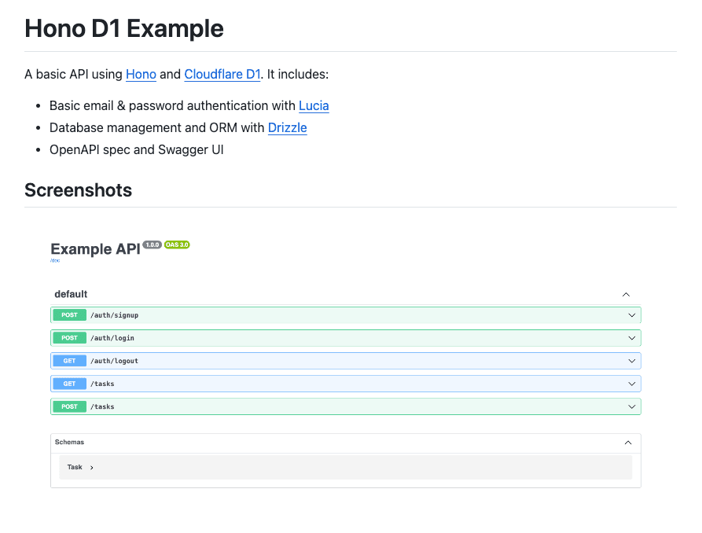The image size is (702, 533).
Task: Click the POST badge for /auth/signup
Action: (69, 315)
